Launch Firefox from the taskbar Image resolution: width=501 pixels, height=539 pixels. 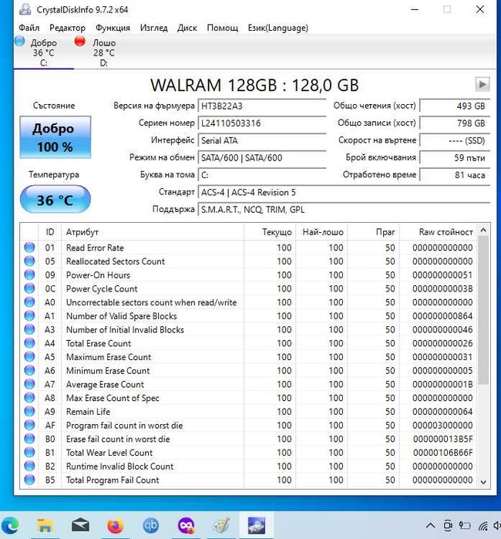(x=116, y=526)
